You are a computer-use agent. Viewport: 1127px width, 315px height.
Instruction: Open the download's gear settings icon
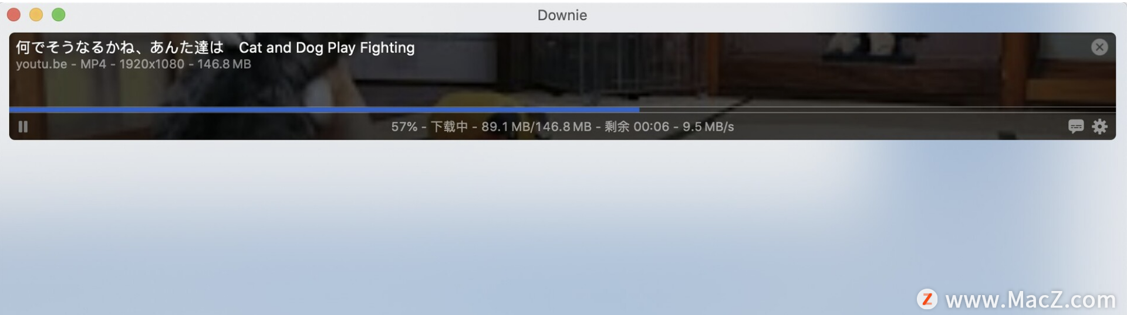(1099, 126)
